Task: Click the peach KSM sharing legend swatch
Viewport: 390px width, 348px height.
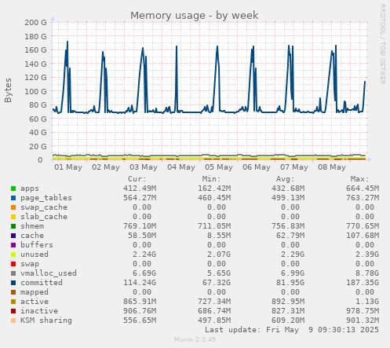Action: tap(13, 321)
